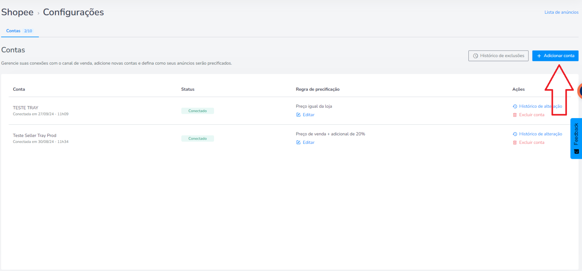Open Histórico de alteração for Teste Seller Tray Prod

click(x=537, y=134)
